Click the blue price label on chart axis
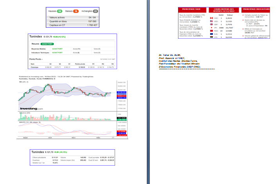The width and height of the screenshot is (279, 184). [x=122, y=92]
